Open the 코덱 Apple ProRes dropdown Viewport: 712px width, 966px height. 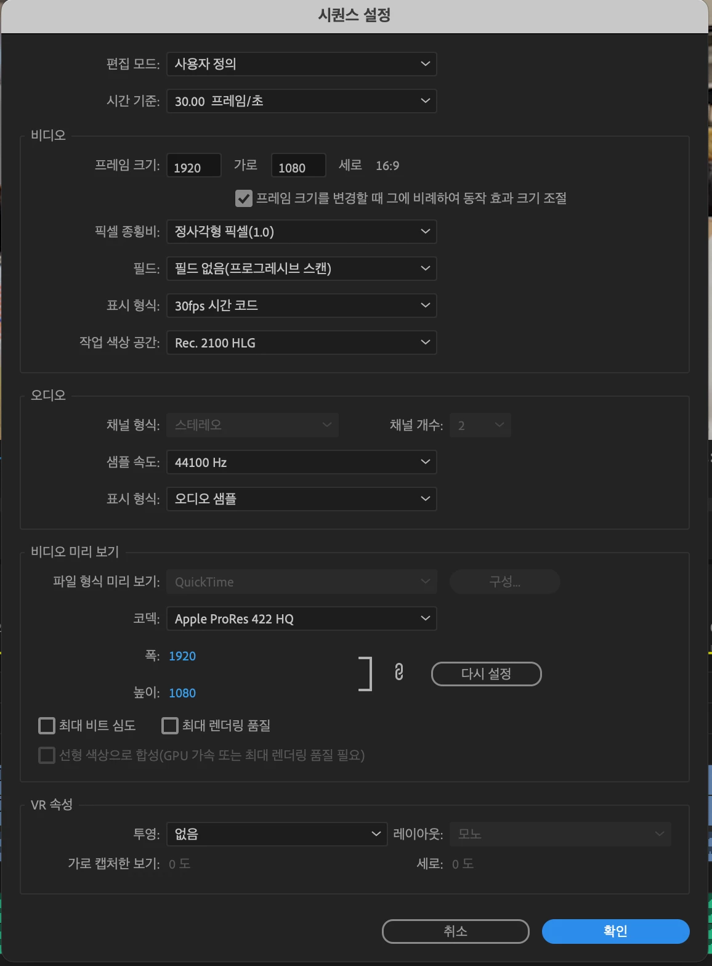pyautogui.click(x=302, y=619)
